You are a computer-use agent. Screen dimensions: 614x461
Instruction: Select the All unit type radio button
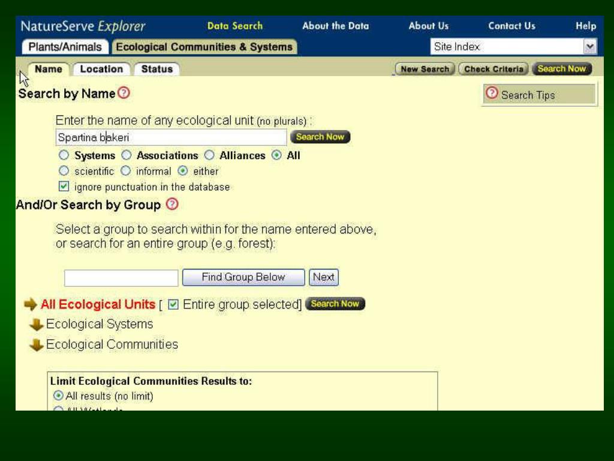pos(276,155)
